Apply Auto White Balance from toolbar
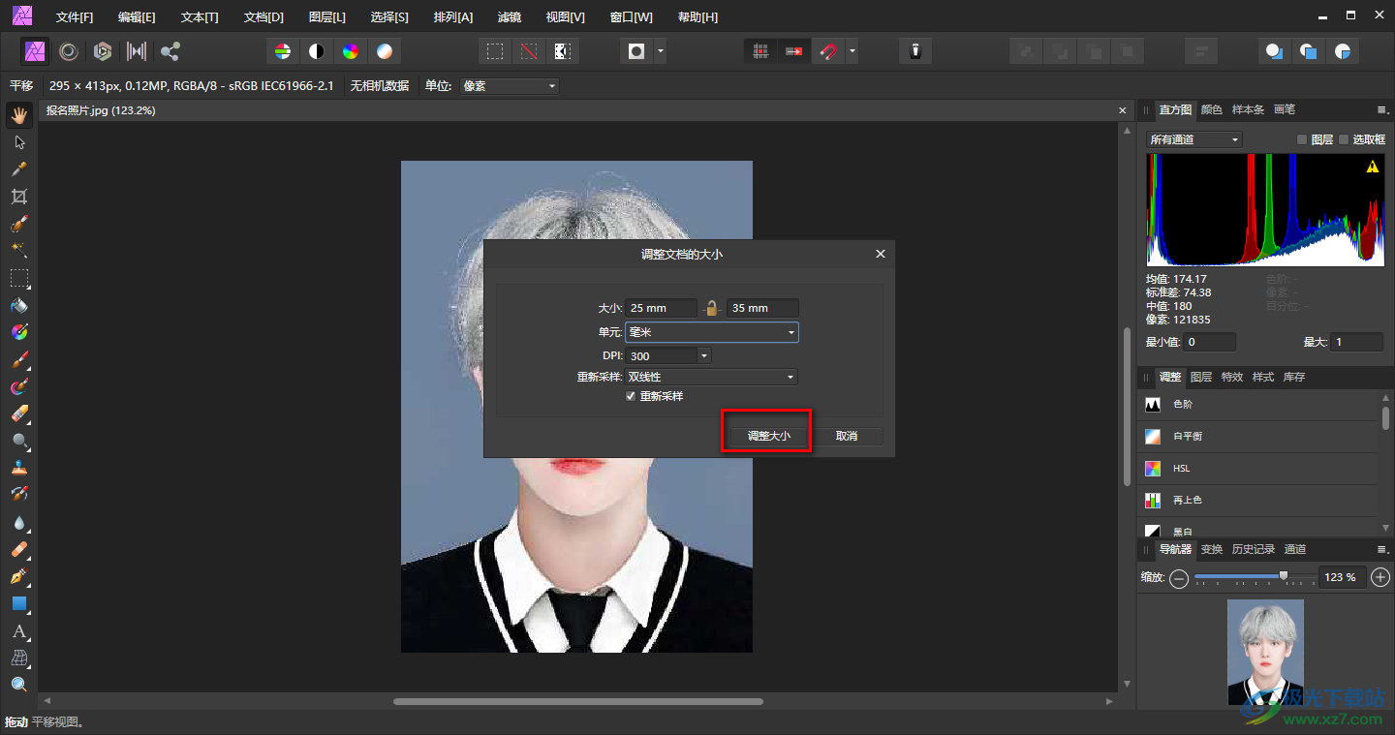Screen dimensions: 1395x735 click(x=385, y=51)
